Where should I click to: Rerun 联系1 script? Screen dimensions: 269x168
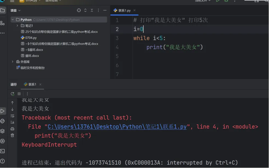point(13,94)
